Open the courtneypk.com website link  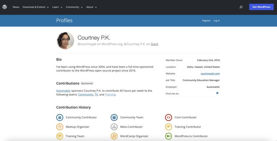point(210,74)
